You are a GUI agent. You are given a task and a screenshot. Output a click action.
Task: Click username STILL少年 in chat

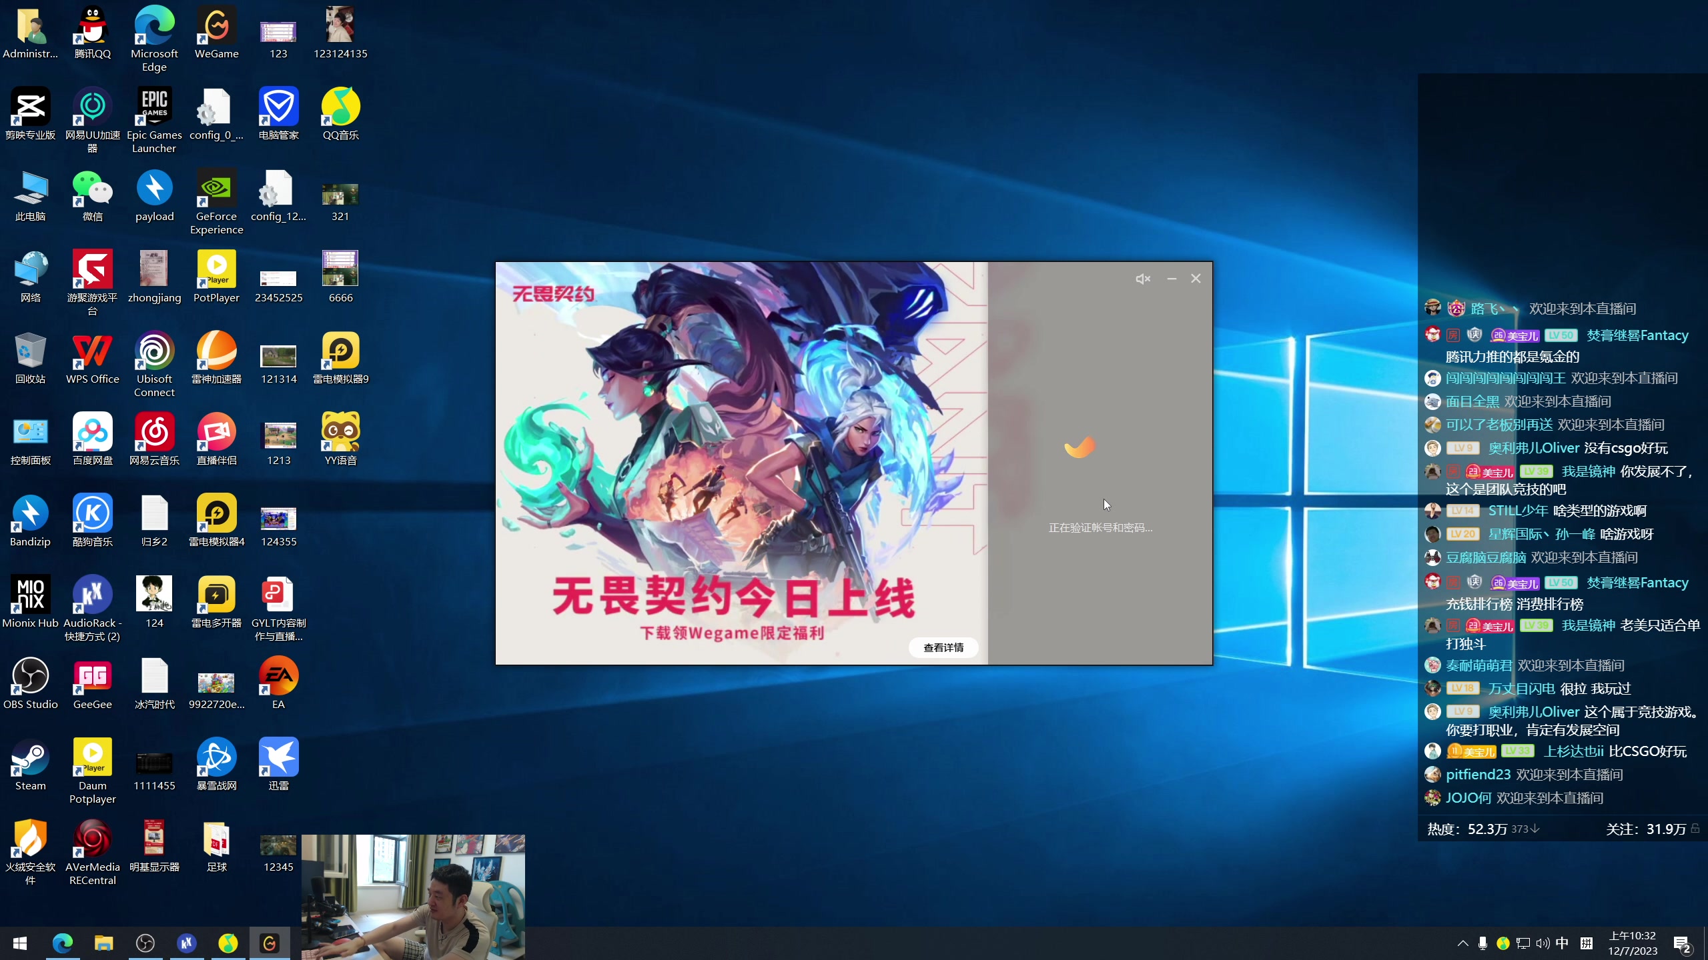(x=1518, y=511)
